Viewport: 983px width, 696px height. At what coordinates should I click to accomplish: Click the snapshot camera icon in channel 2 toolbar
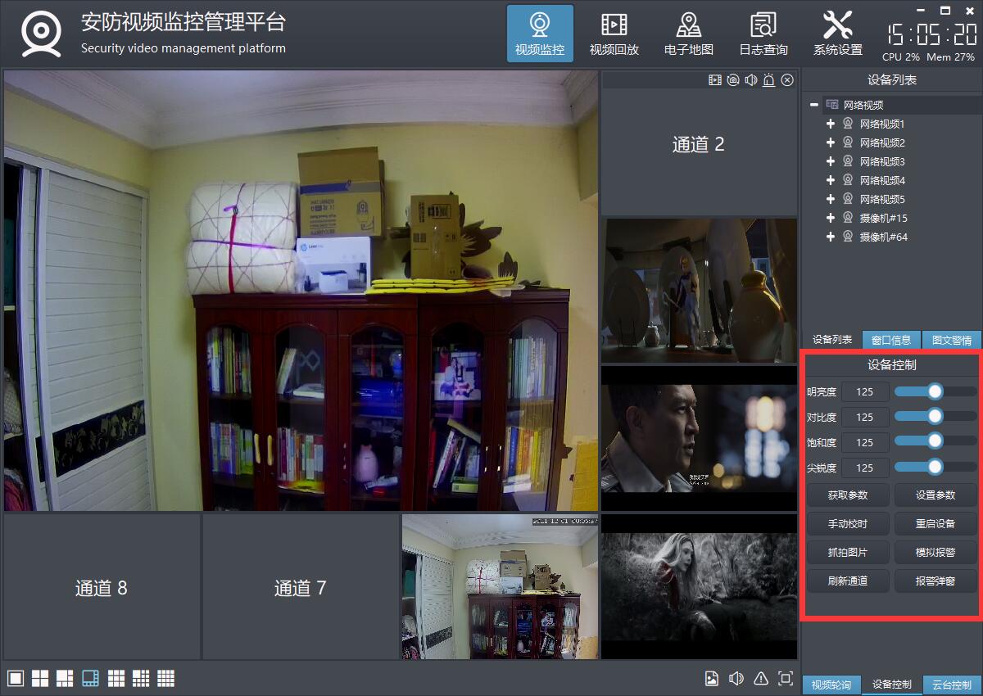(x=733, y=79)
